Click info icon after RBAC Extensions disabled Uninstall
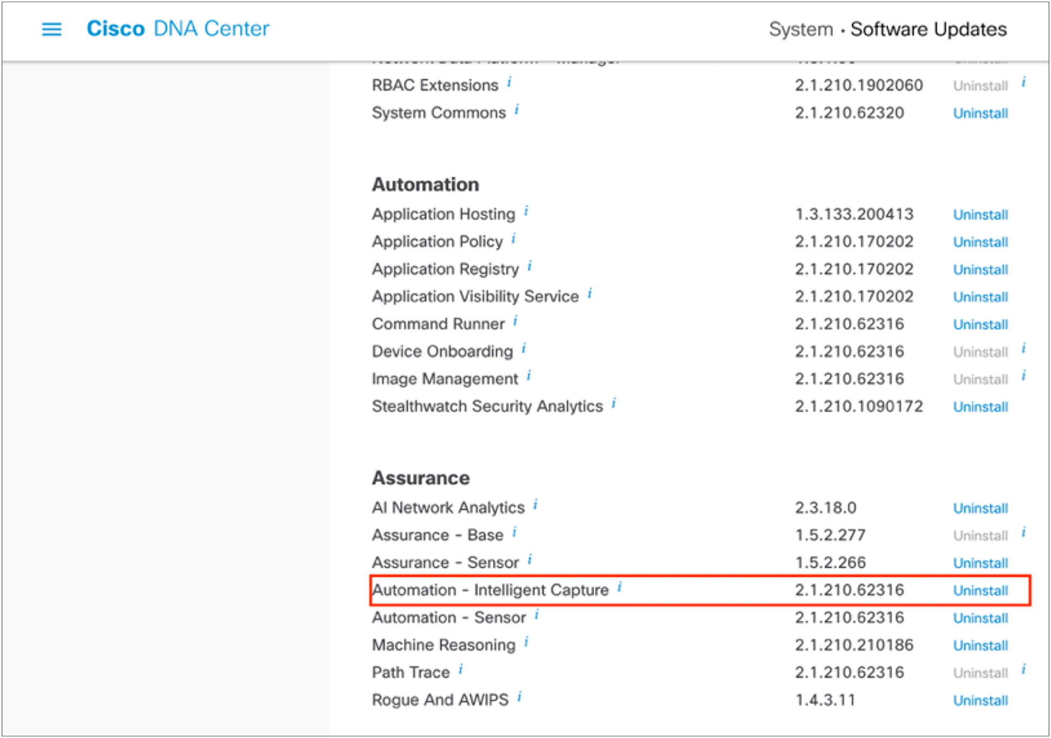Screen dimensions: 1051x738 point(1023,82)
